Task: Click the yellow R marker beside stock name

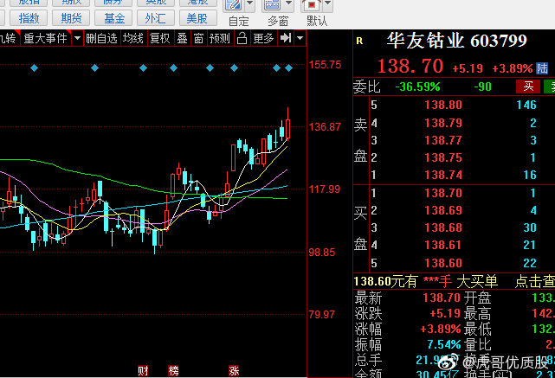Action: (x=358, y=41)
